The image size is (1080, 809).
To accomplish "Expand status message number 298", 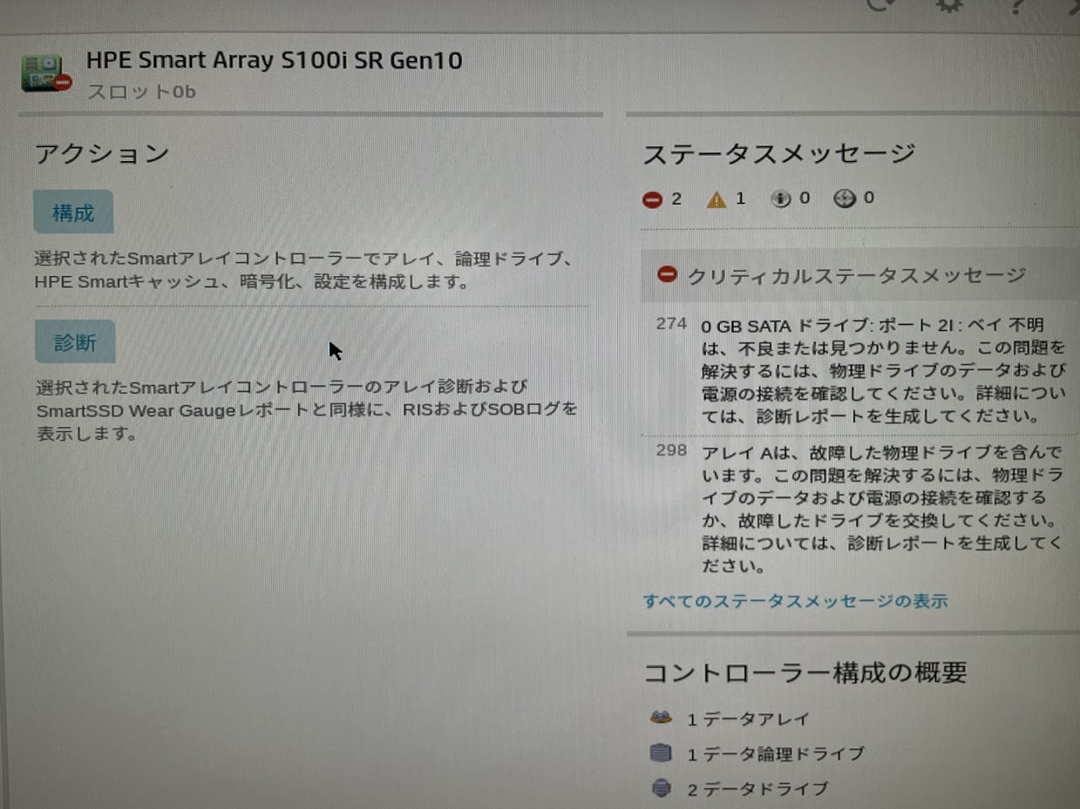I will click(672, 450).
